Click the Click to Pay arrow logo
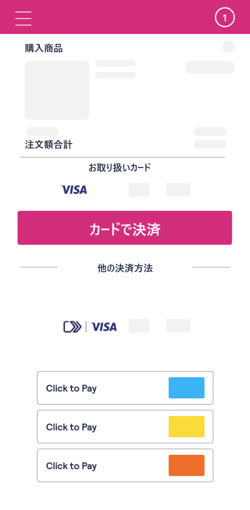 tap(72, 327)
